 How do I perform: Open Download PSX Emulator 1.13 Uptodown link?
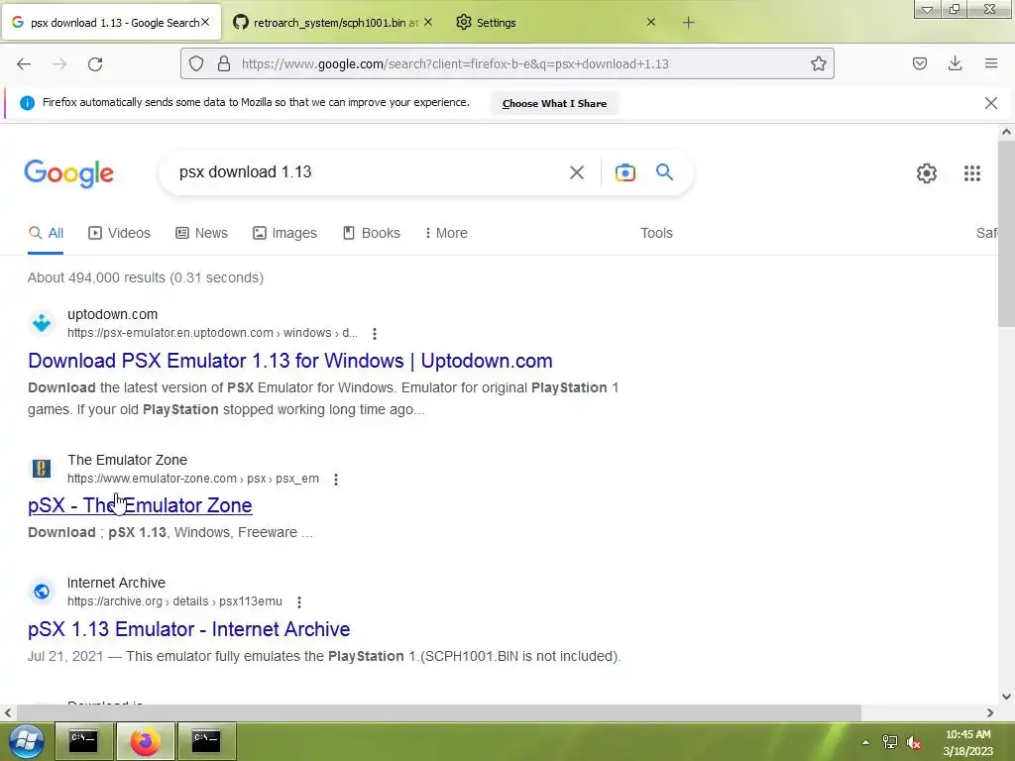point(290,361)
